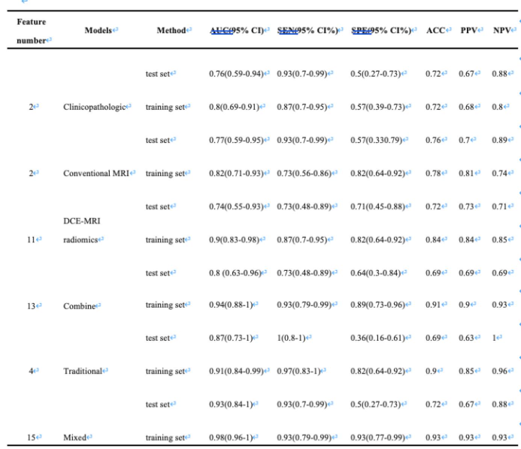Screen dimensions: 521x449
Task: Click the SEN(95% CI%) header text
Action: (x=307, y=30)
